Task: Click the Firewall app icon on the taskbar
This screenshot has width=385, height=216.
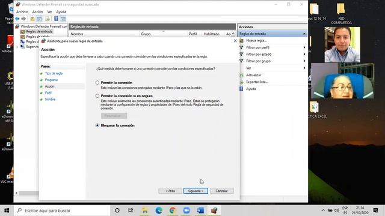Action: [x=214, y=211]
